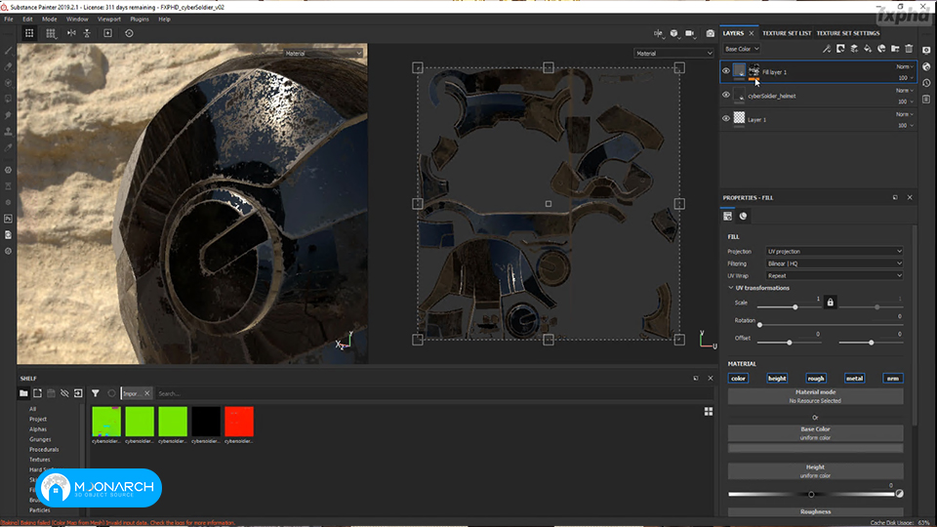This screenshot has height=527, width=937.
Task: Open Filtering Bilinear HQ dropdown
Action: (x=835, y=263)
